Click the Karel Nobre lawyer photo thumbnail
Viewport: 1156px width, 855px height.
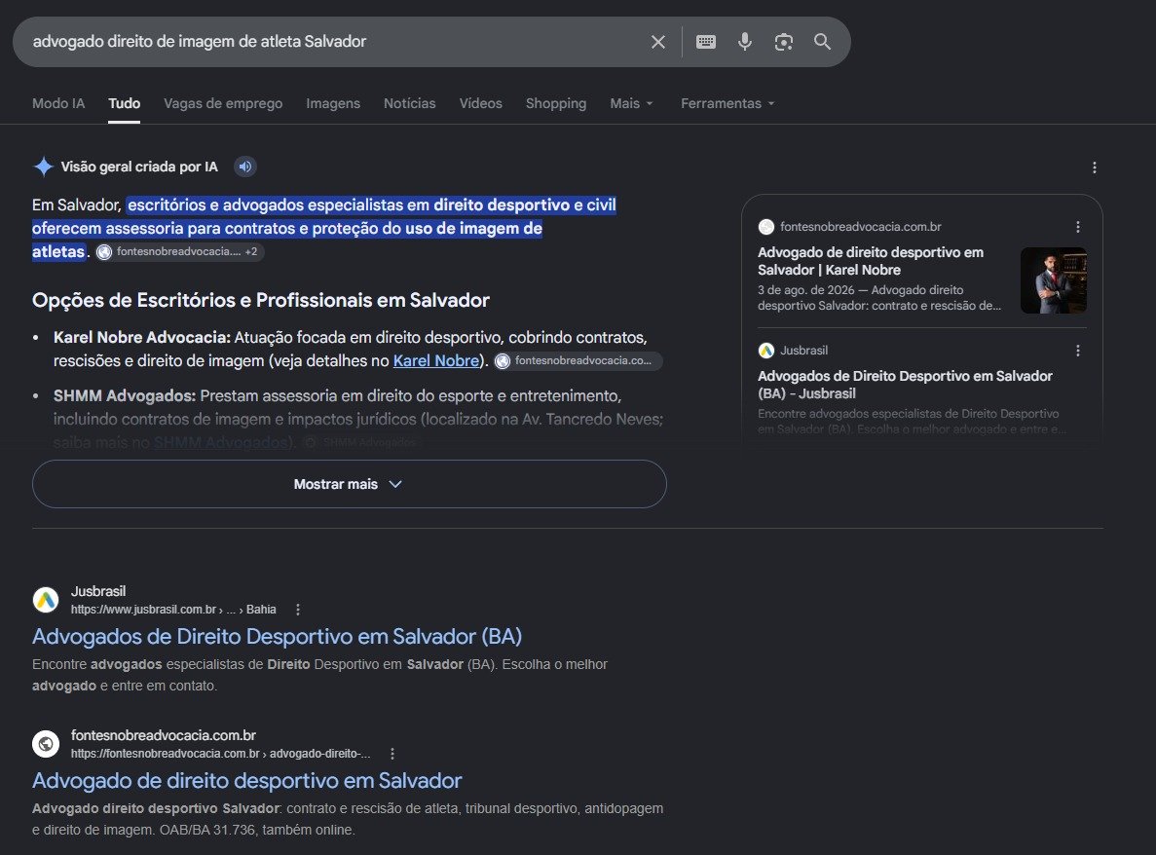pos(1053,280)
